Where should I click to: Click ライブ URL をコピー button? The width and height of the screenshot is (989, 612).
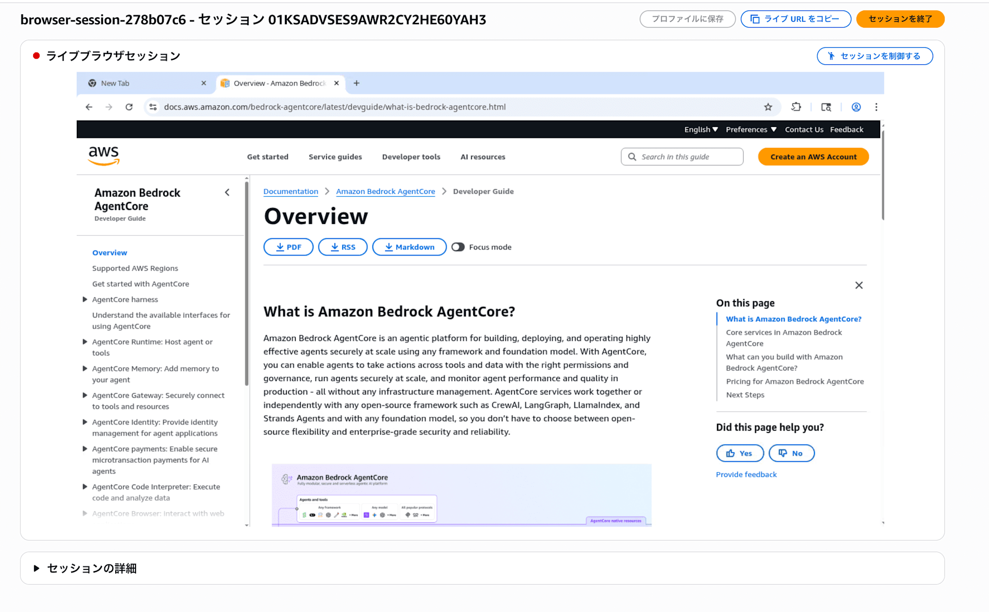[x=796, y=19]
